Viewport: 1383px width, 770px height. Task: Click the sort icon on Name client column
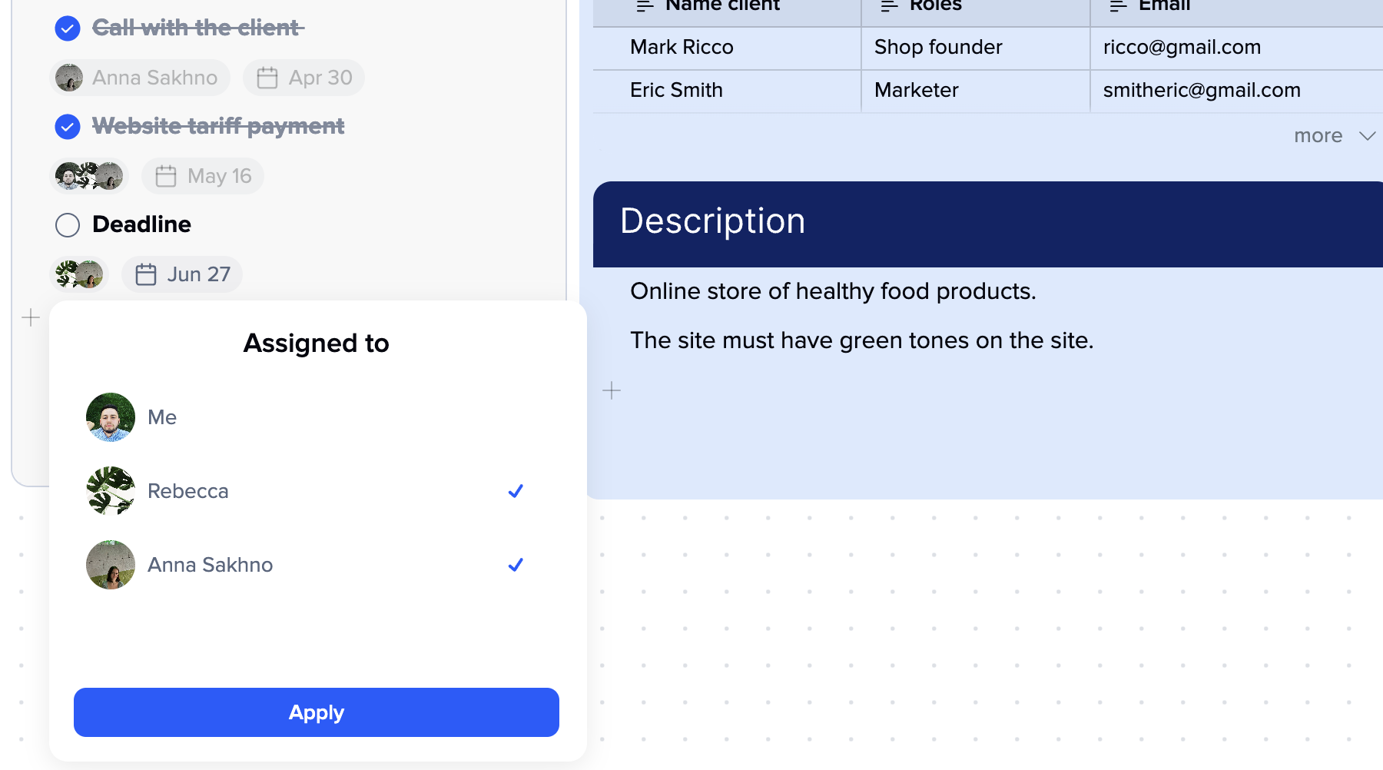click(x=642, y=6)
